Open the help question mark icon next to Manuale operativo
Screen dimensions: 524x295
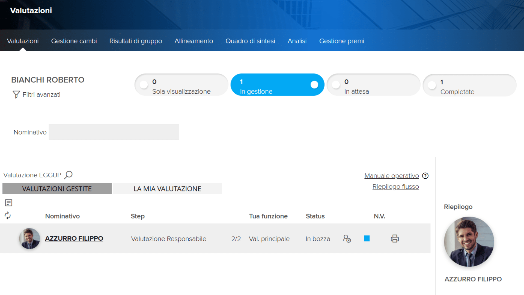(x=425, y=176)
